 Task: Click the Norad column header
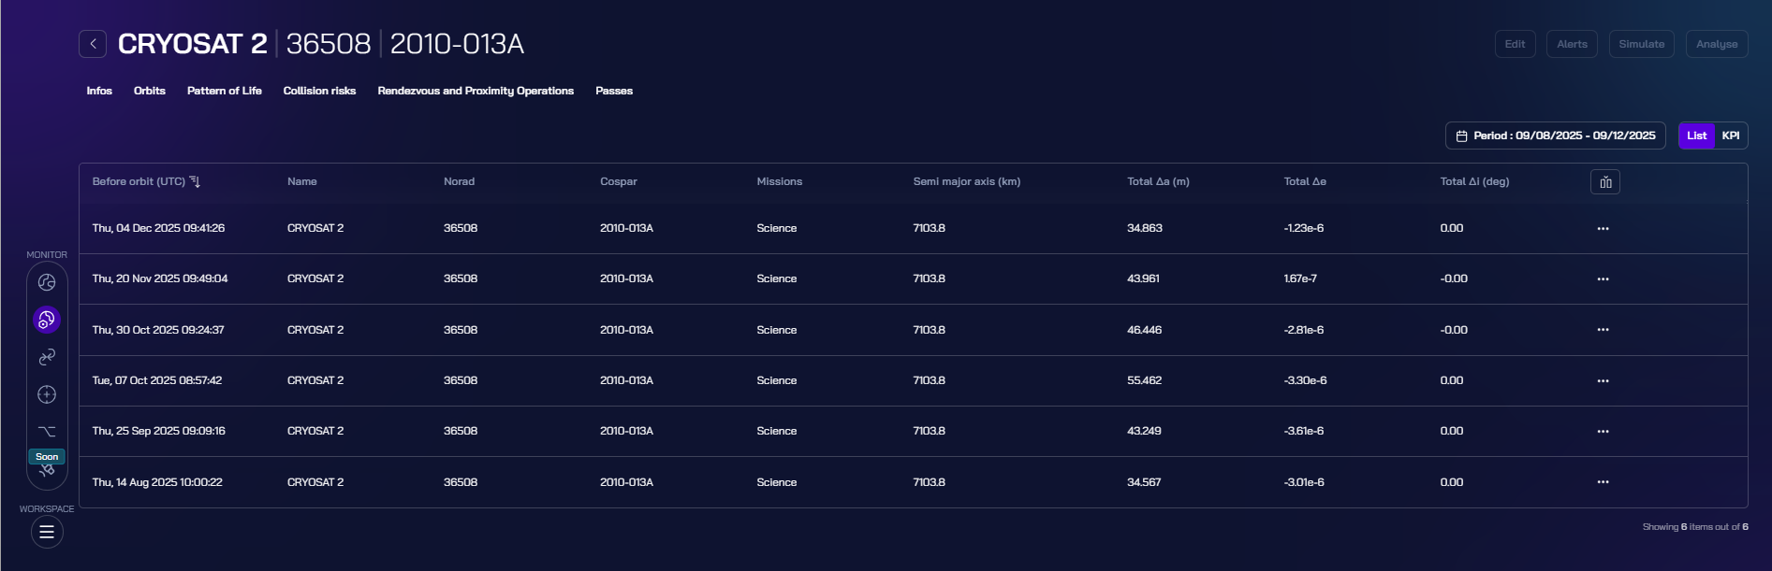click(459, 181)
